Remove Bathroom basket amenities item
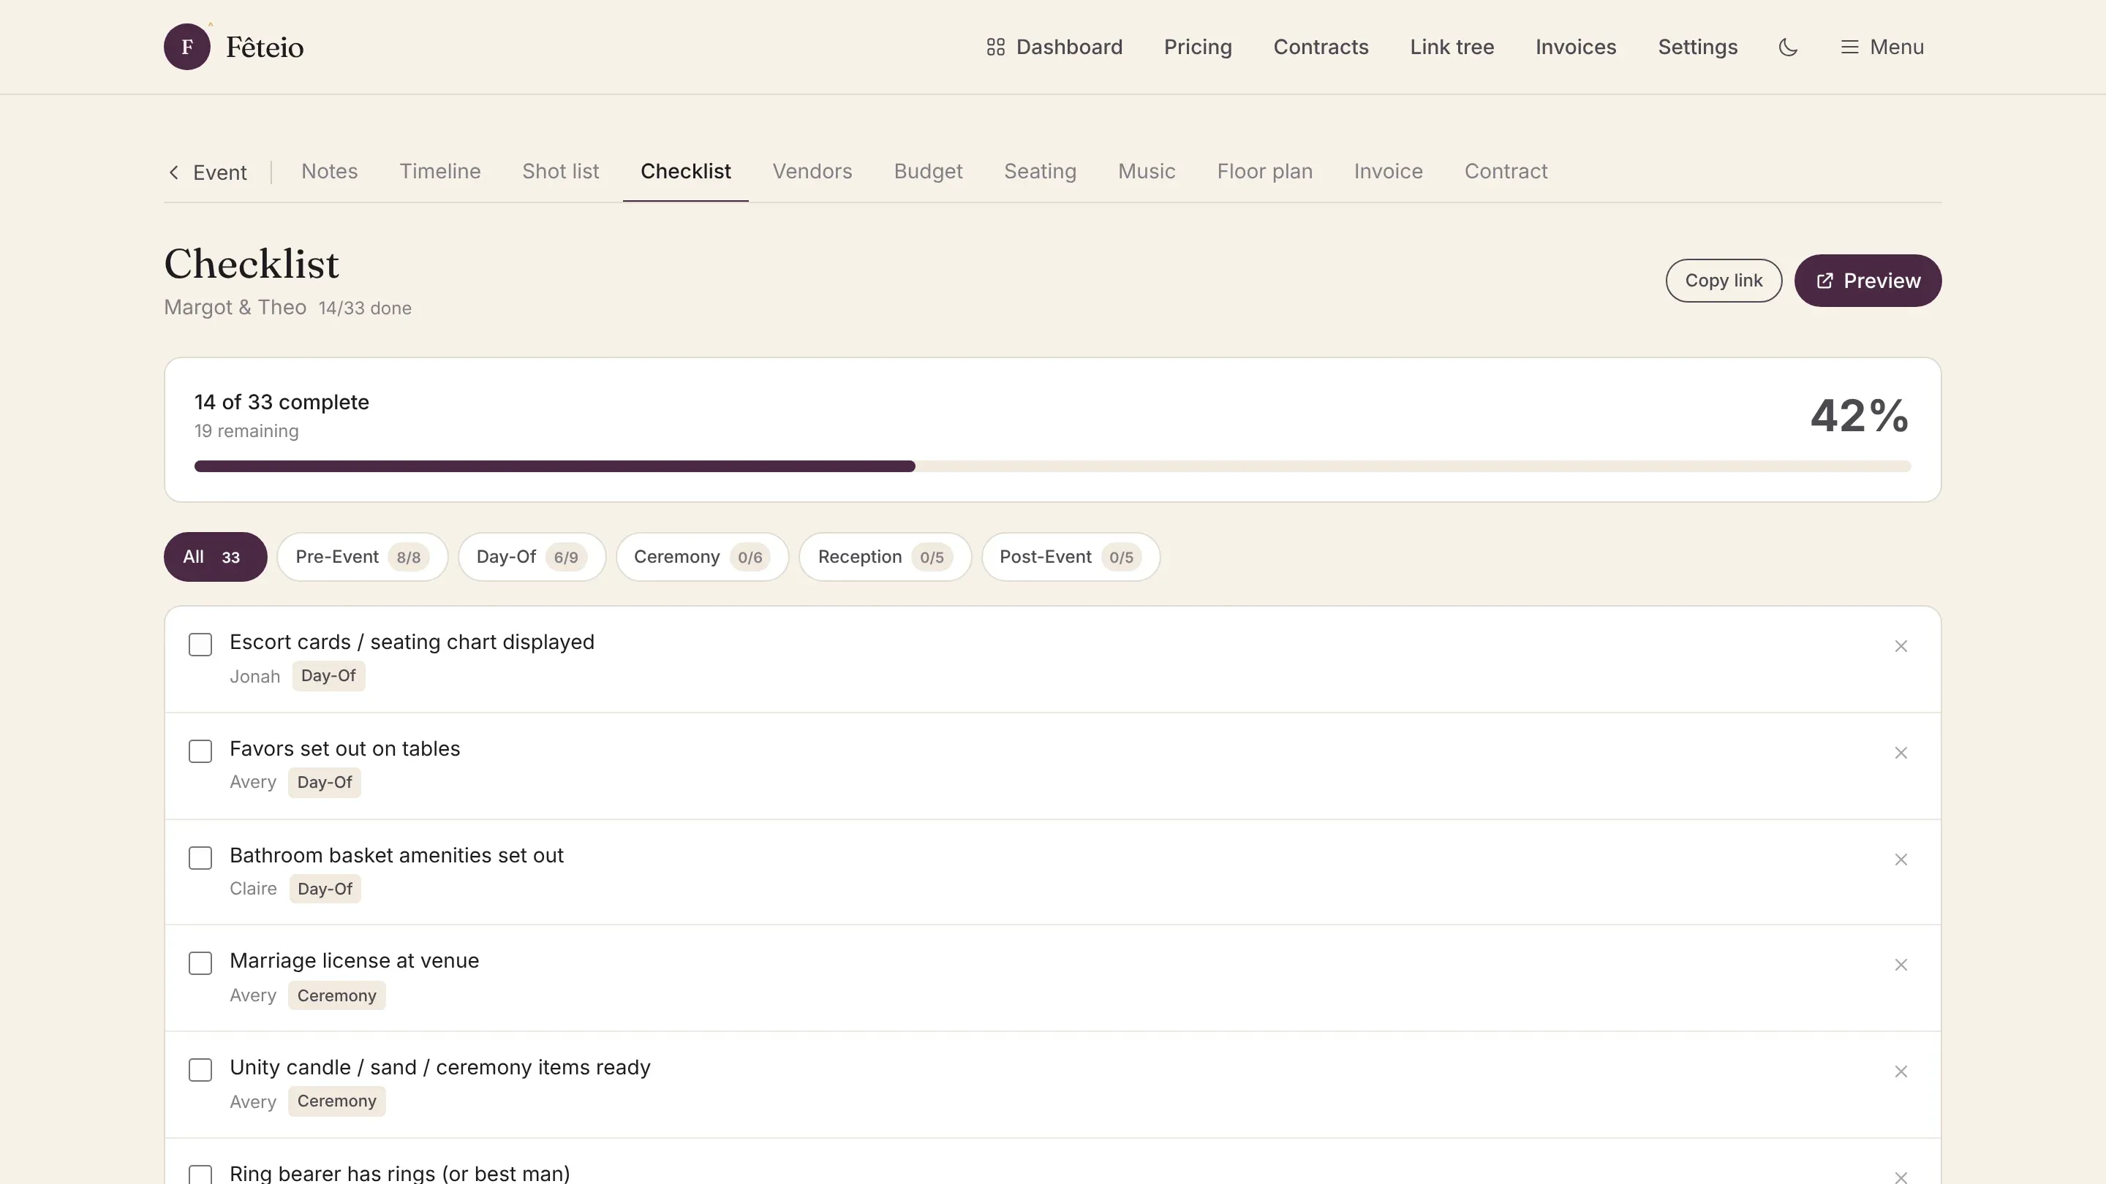Image resolution: width=2106 pixels, height=1184 pixels. 1901,859
